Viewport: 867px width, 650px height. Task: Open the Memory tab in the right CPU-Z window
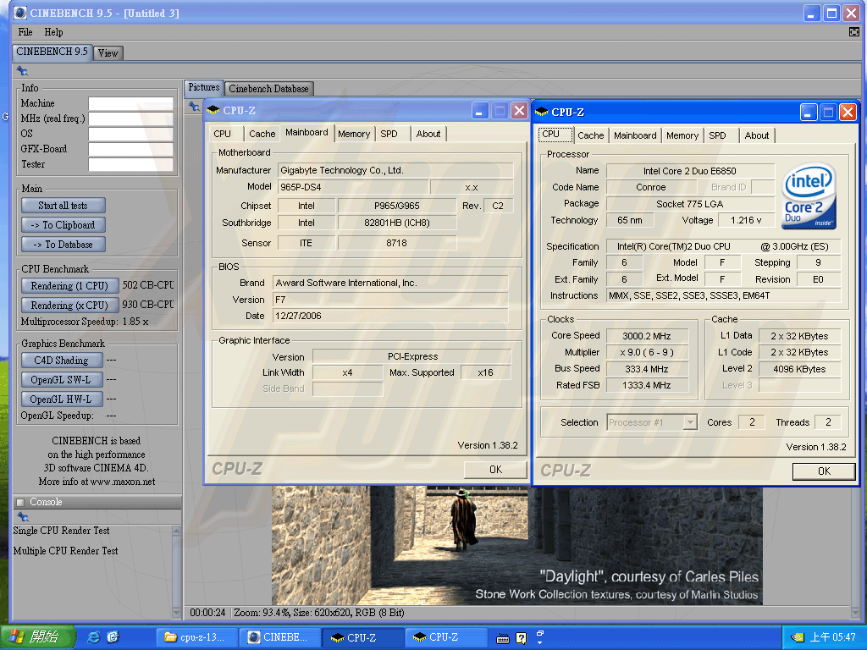pos(682,135)
